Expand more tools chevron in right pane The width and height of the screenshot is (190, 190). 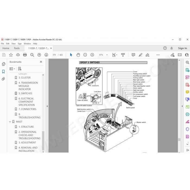pos(188,144)
